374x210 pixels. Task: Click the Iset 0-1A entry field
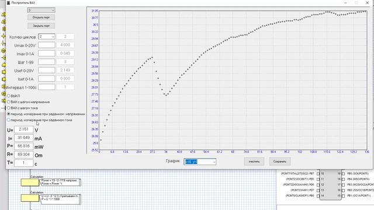47,79
